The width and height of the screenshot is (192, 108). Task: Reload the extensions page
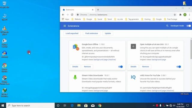tap(72, 15)
